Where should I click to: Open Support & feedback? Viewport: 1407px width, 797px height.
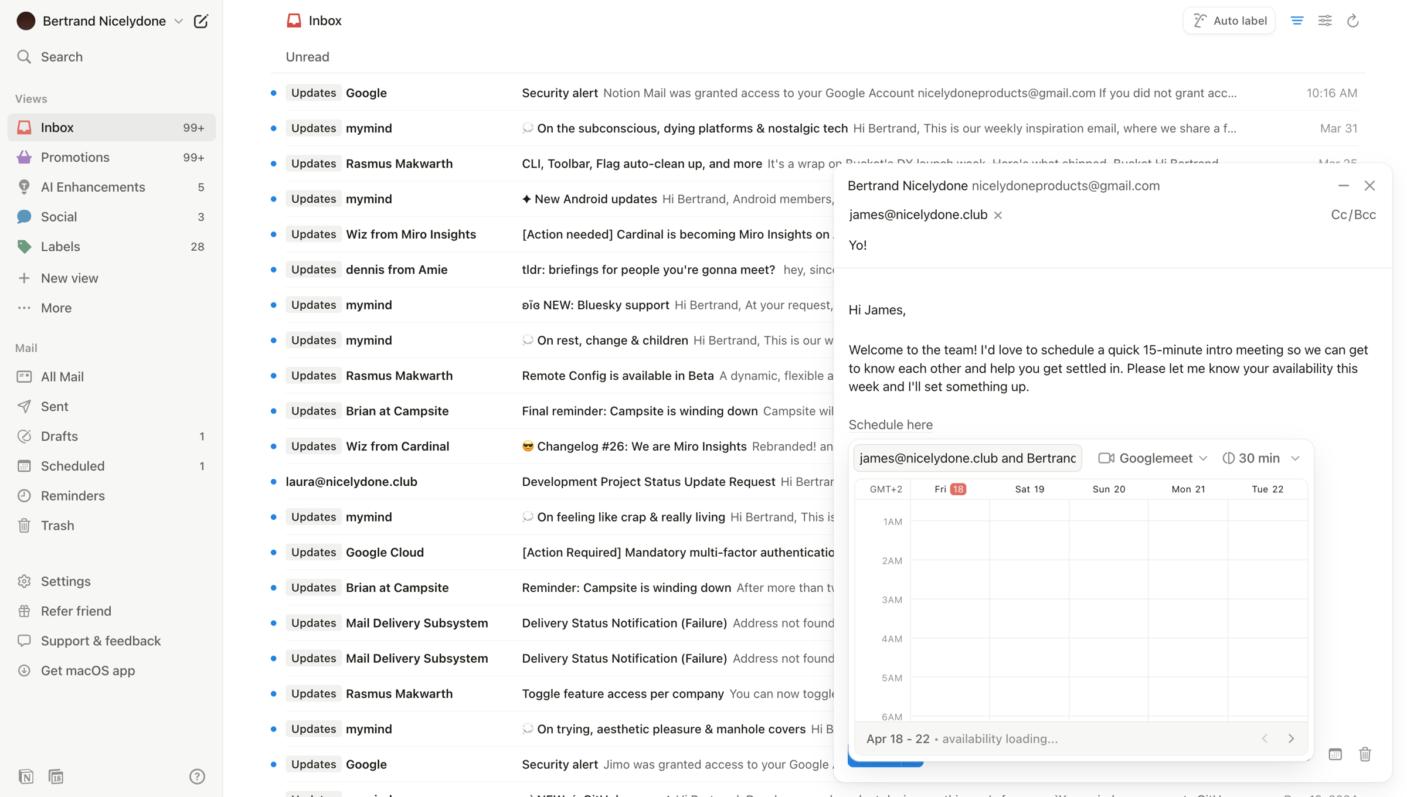point(111,641)
